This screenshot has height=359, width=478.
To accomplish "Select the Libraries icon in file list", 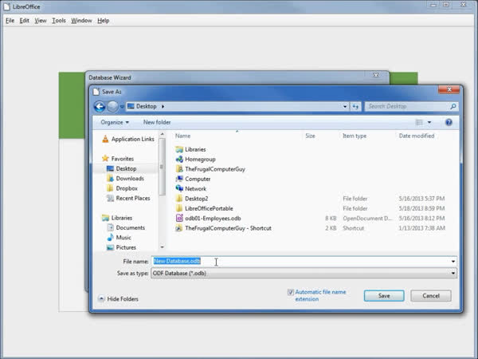I will point(179,149).
